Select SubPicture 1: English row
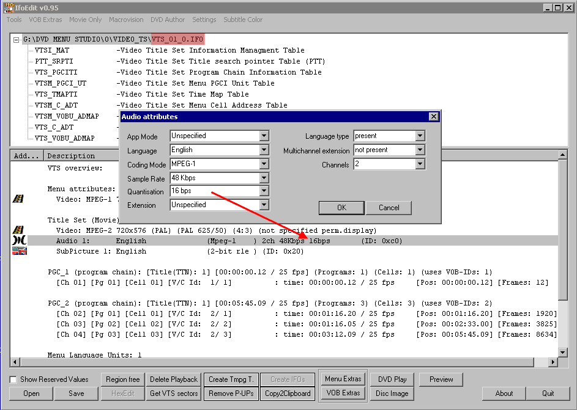Viewport: 577px width, 410px height. (x=180, y=251)
